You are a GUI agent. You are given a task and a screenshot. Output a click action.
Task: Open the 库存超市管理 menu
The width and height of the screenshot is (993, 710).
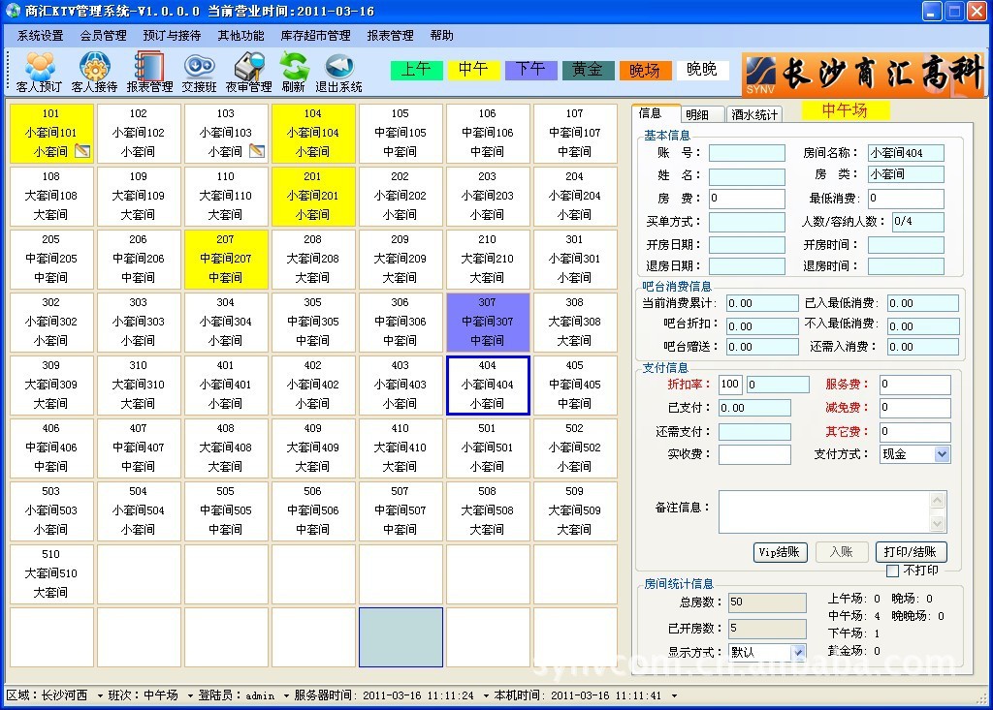pyautogui.click(x=315, y=36)
